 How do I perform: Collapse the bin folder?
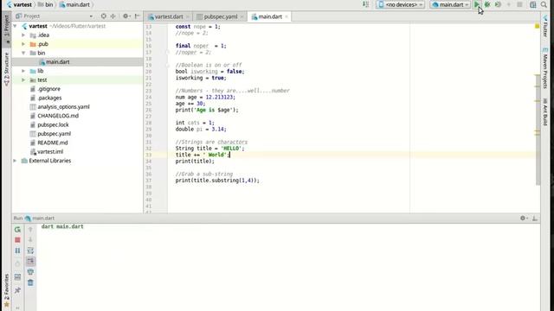23,53
